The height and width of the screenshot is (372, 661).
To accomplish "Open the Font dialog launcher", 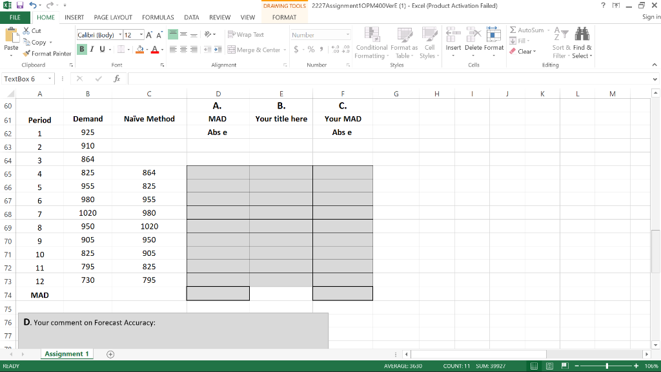I will (162, 65).
